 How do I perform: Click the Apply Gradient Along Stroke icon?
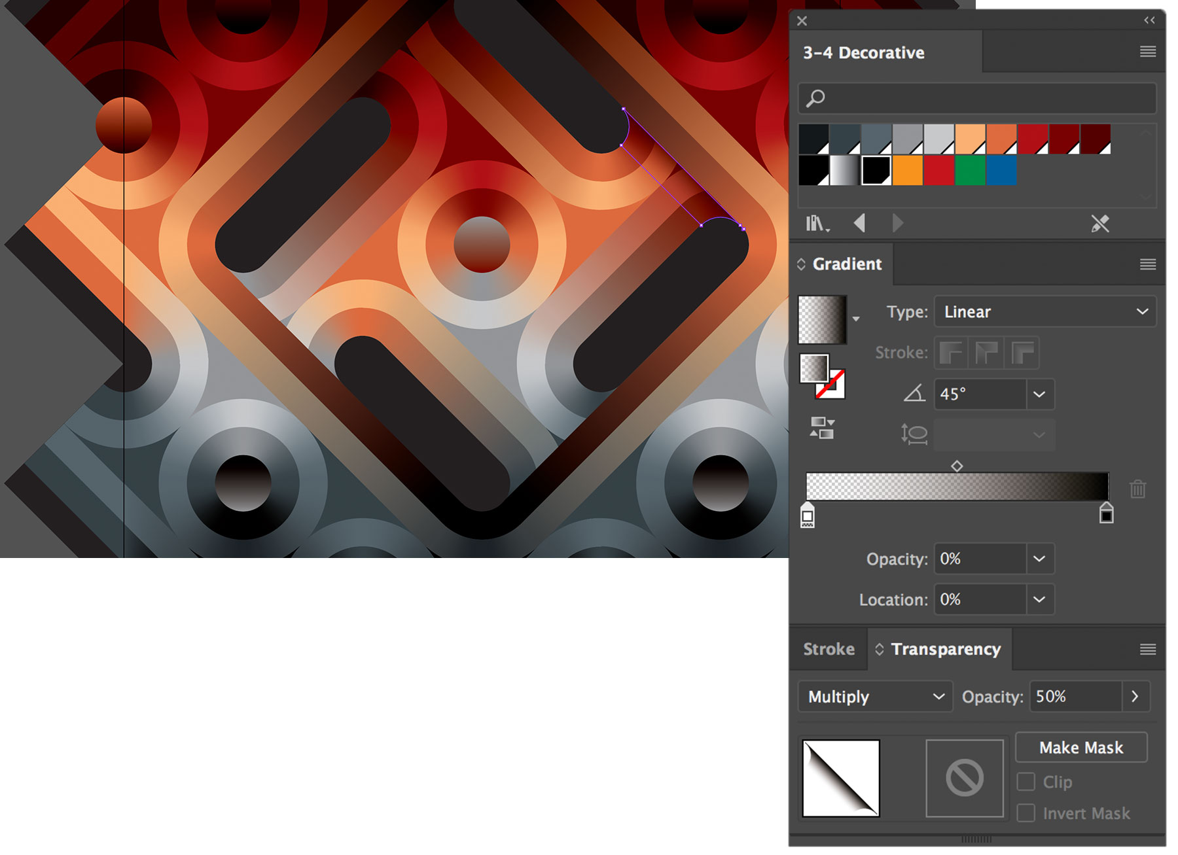(x=986, y=353)
